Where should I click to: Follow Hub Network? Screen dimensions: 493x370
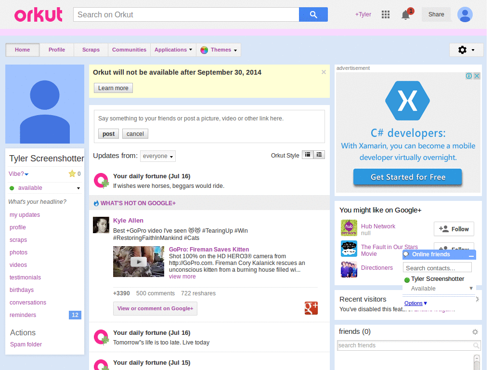[454, 229]
